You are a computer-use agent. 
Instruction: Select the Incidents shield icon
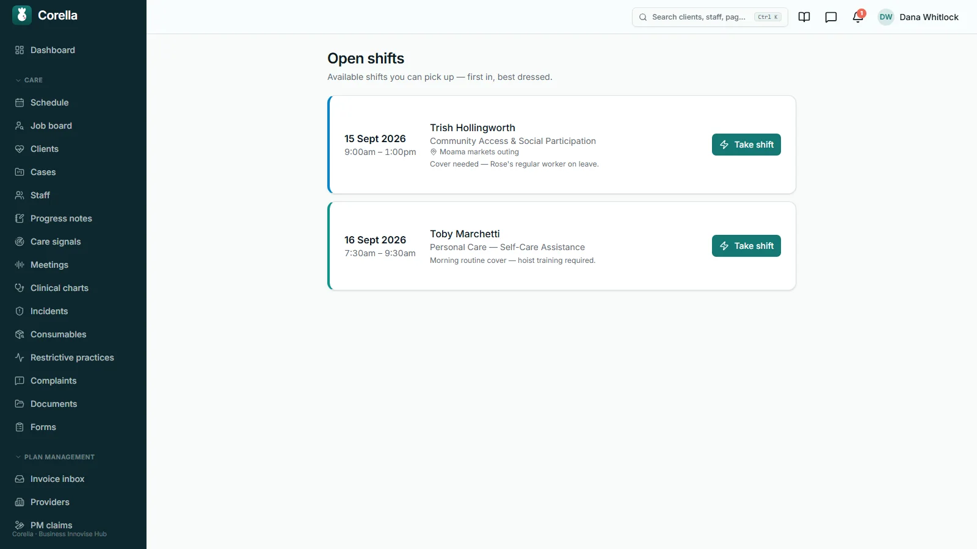click(x=20, y=311)
